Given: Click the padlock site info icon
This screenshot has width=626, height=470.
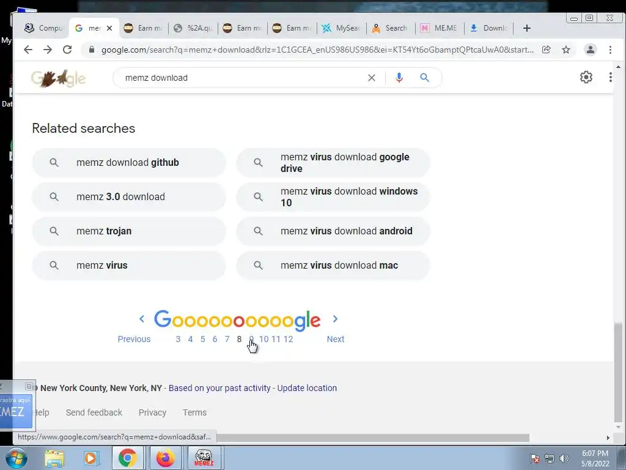Looking at the screenshot, I should tap(92, 50).
